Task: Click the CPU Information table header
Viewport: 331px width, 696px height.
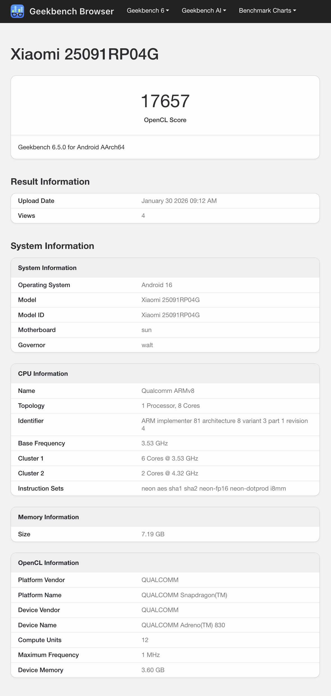Action: tap(43, 374)
